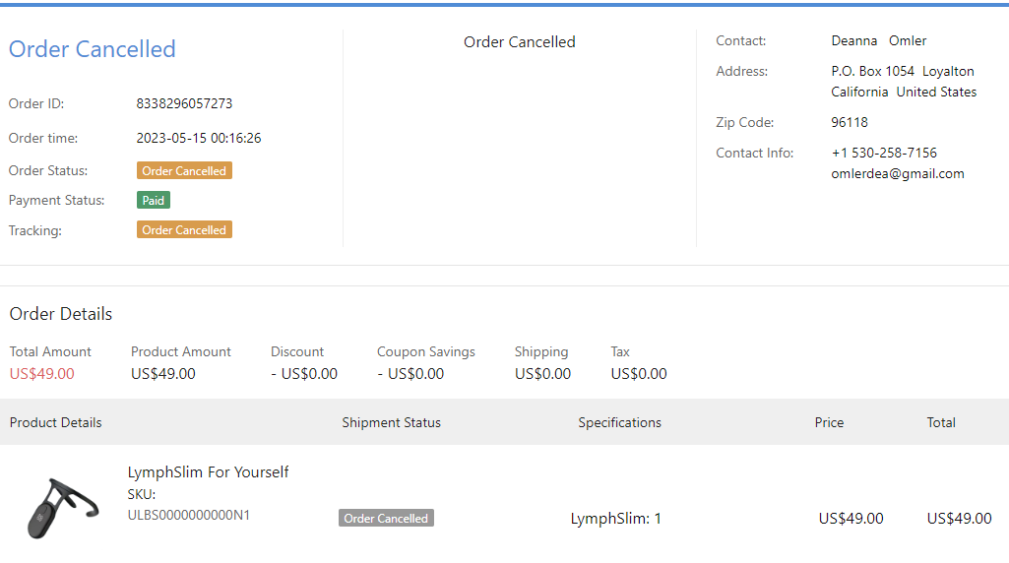Click the Coupon Savings amount
This screenshot has height=563, width=1009.
click(x=410, y=374)
